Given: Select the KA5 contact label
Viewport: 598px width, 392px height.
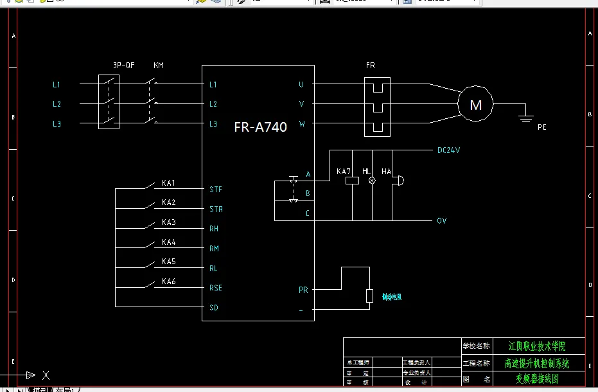Looking at the screenshot, I should tap(168, 262).
